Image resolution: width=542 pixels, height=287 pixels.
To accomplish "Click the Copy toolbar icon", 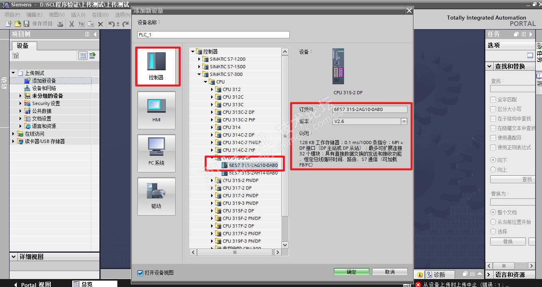I will click(x=81, y=24).
